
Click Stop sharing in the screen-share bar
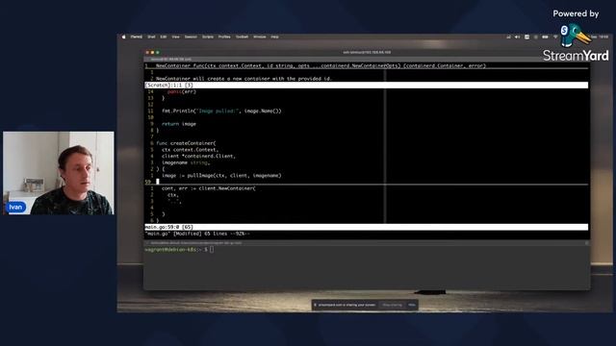point(392,305)
